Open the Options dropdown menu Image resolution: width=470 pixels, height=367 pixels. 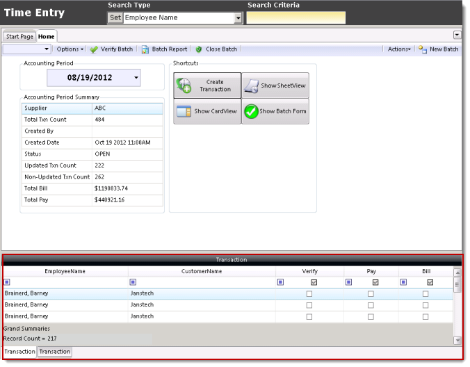pyautogui.click(x=70, y=49)
